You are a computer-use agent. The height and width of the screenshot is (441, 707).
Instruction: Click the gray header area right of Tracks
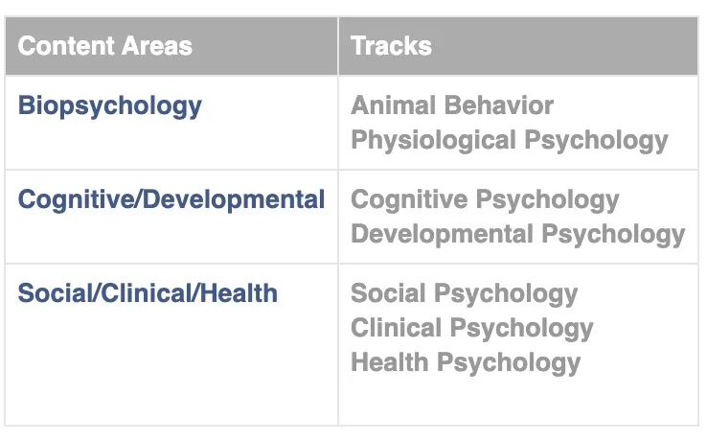coord(564,46)
